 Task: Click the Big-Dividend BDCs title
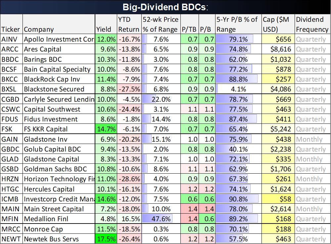[x=165, y=7]
